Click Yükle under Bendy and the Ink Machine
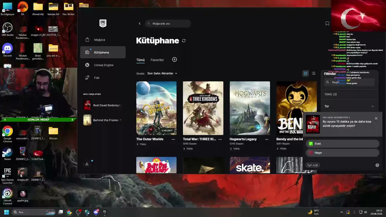This screenshot has width=386, height=217. pyautogui.click(x=282, y=149)
